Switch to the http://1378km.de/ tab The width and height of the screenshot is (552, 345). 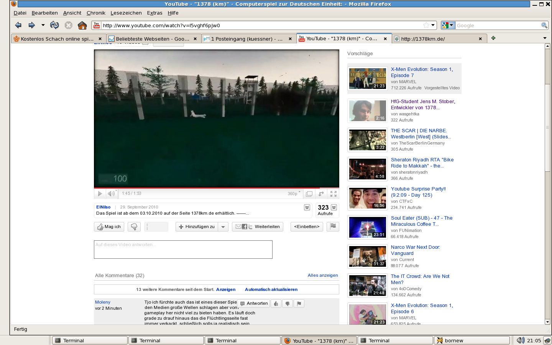coord(437,39)
